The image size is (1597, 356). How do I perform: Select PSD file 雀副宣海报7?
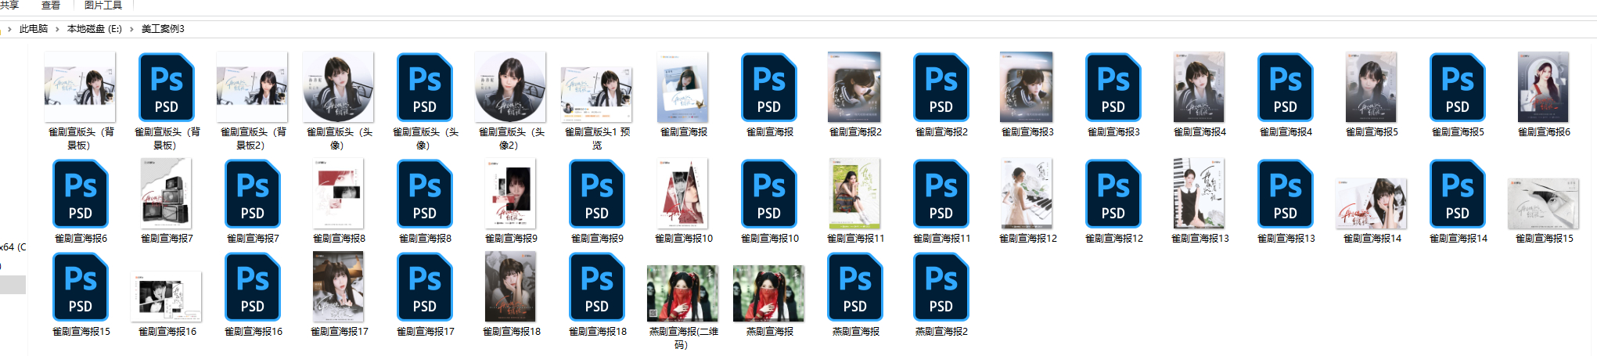pyautogui.click(x=252, y=193)
